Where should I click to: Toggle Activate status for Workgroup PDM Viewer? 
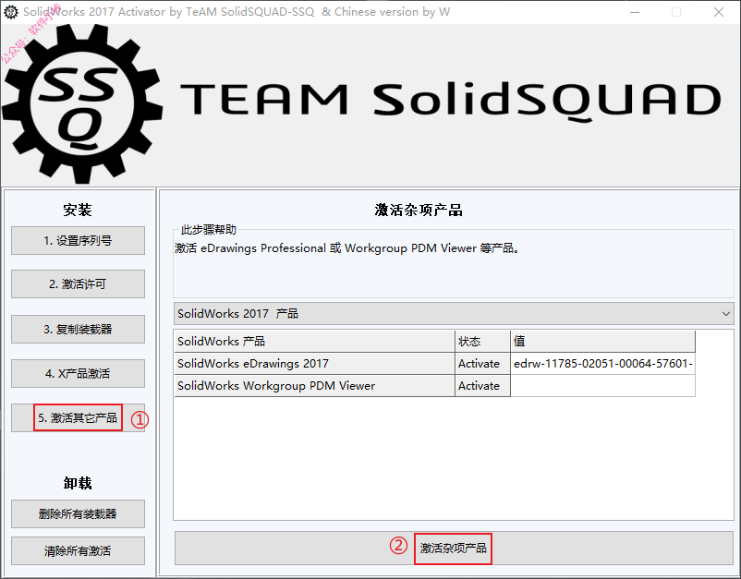point(482,386)
